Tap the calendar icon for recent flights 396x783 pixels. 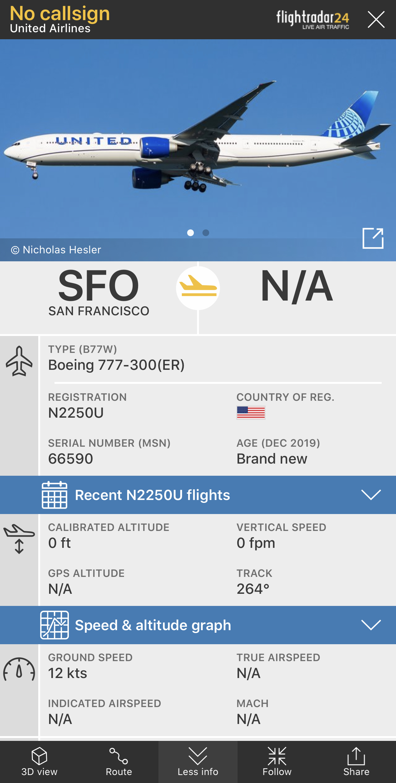pos(55,495)
